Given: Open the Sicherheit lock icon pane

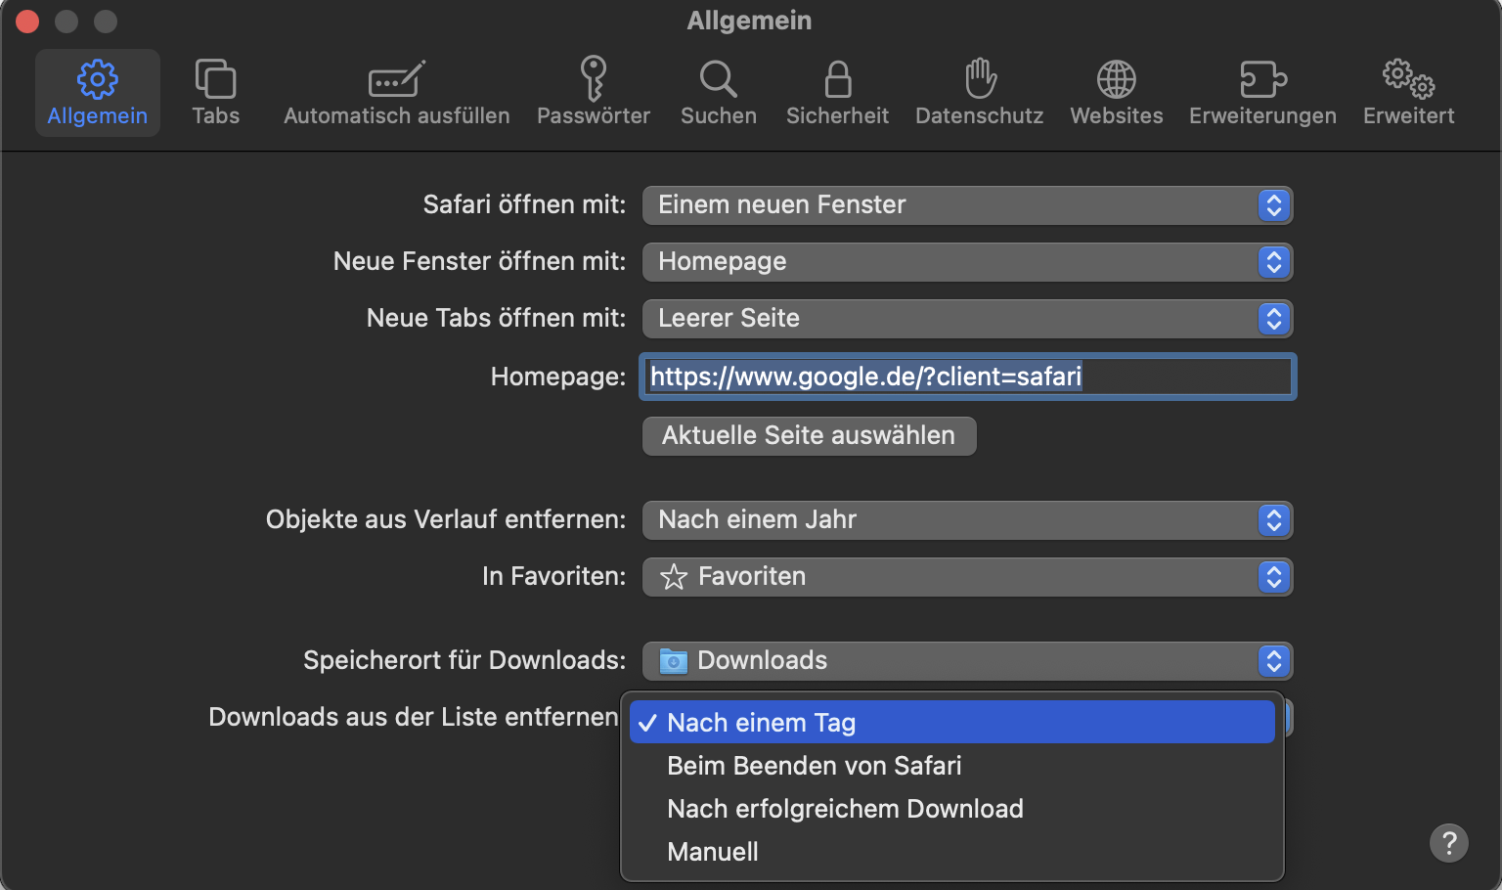Looking at the screenshot, I should pyautogui.click(x=837, y=93).
